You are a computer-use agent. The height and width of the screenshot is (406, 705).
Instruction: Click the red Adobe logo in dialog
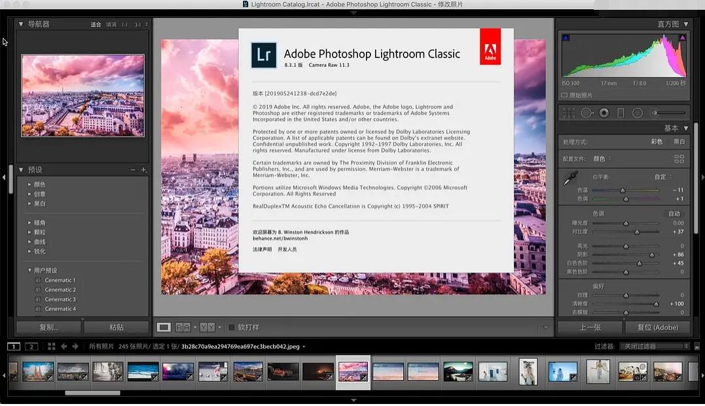tap(490, 46)
